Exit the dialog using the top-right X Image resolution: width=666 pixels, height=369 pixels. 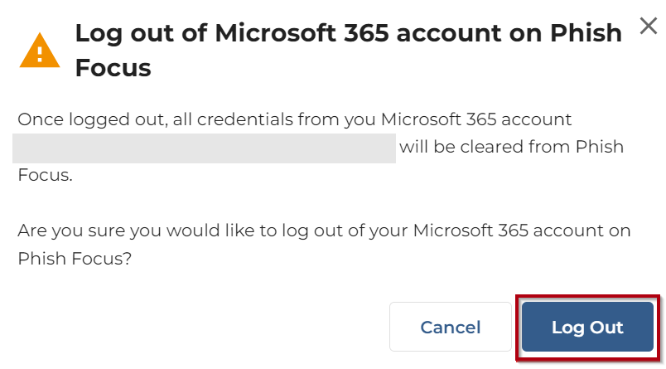(649, 26)
